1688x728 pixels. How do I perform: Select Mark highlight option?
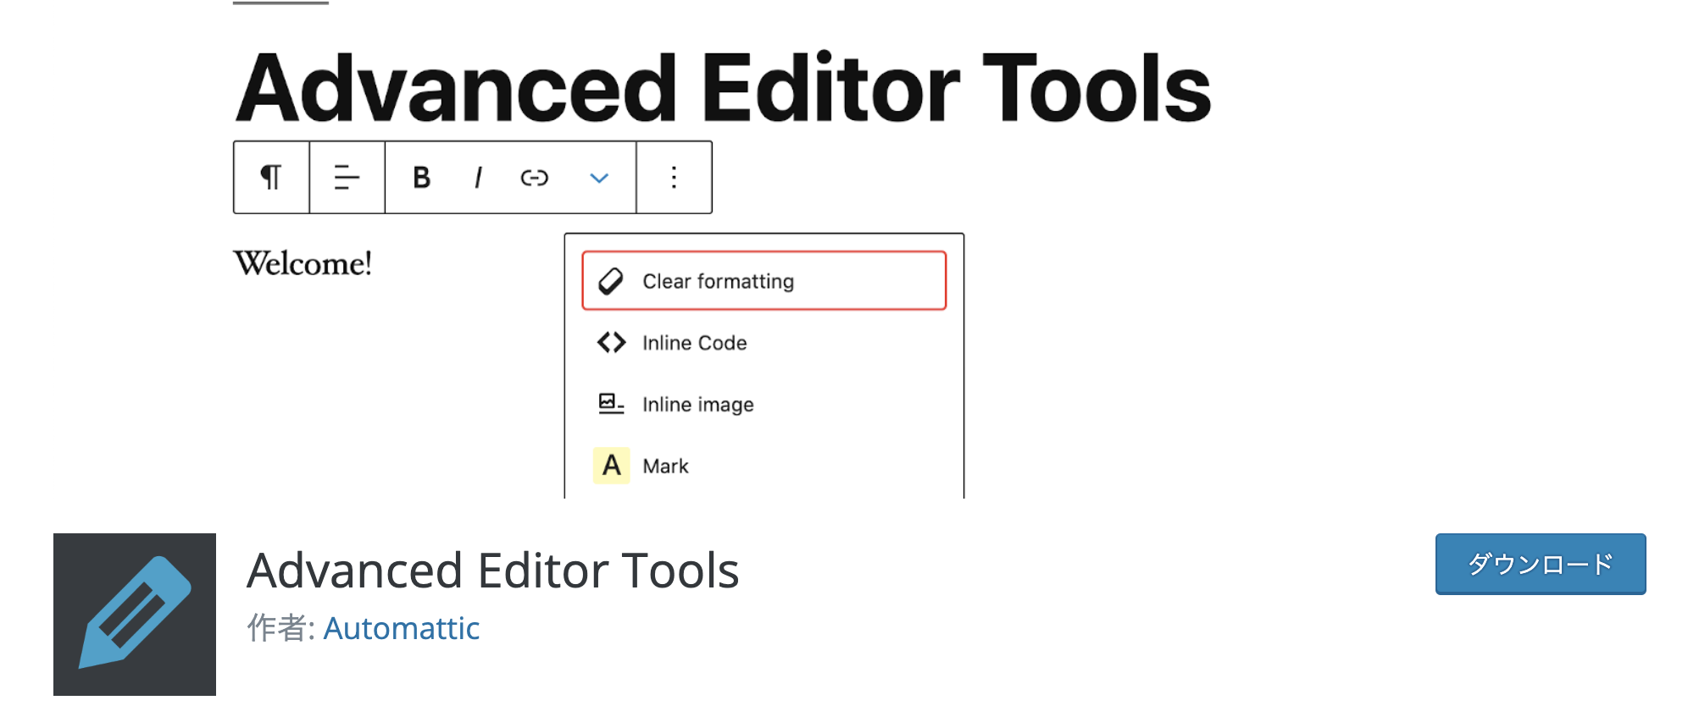(x=764, y=466)
